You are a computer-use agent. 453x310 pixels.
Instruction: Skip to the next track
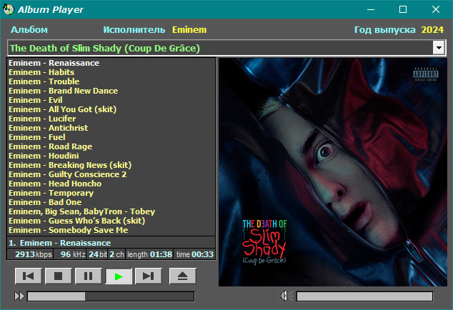coord(148,276)
